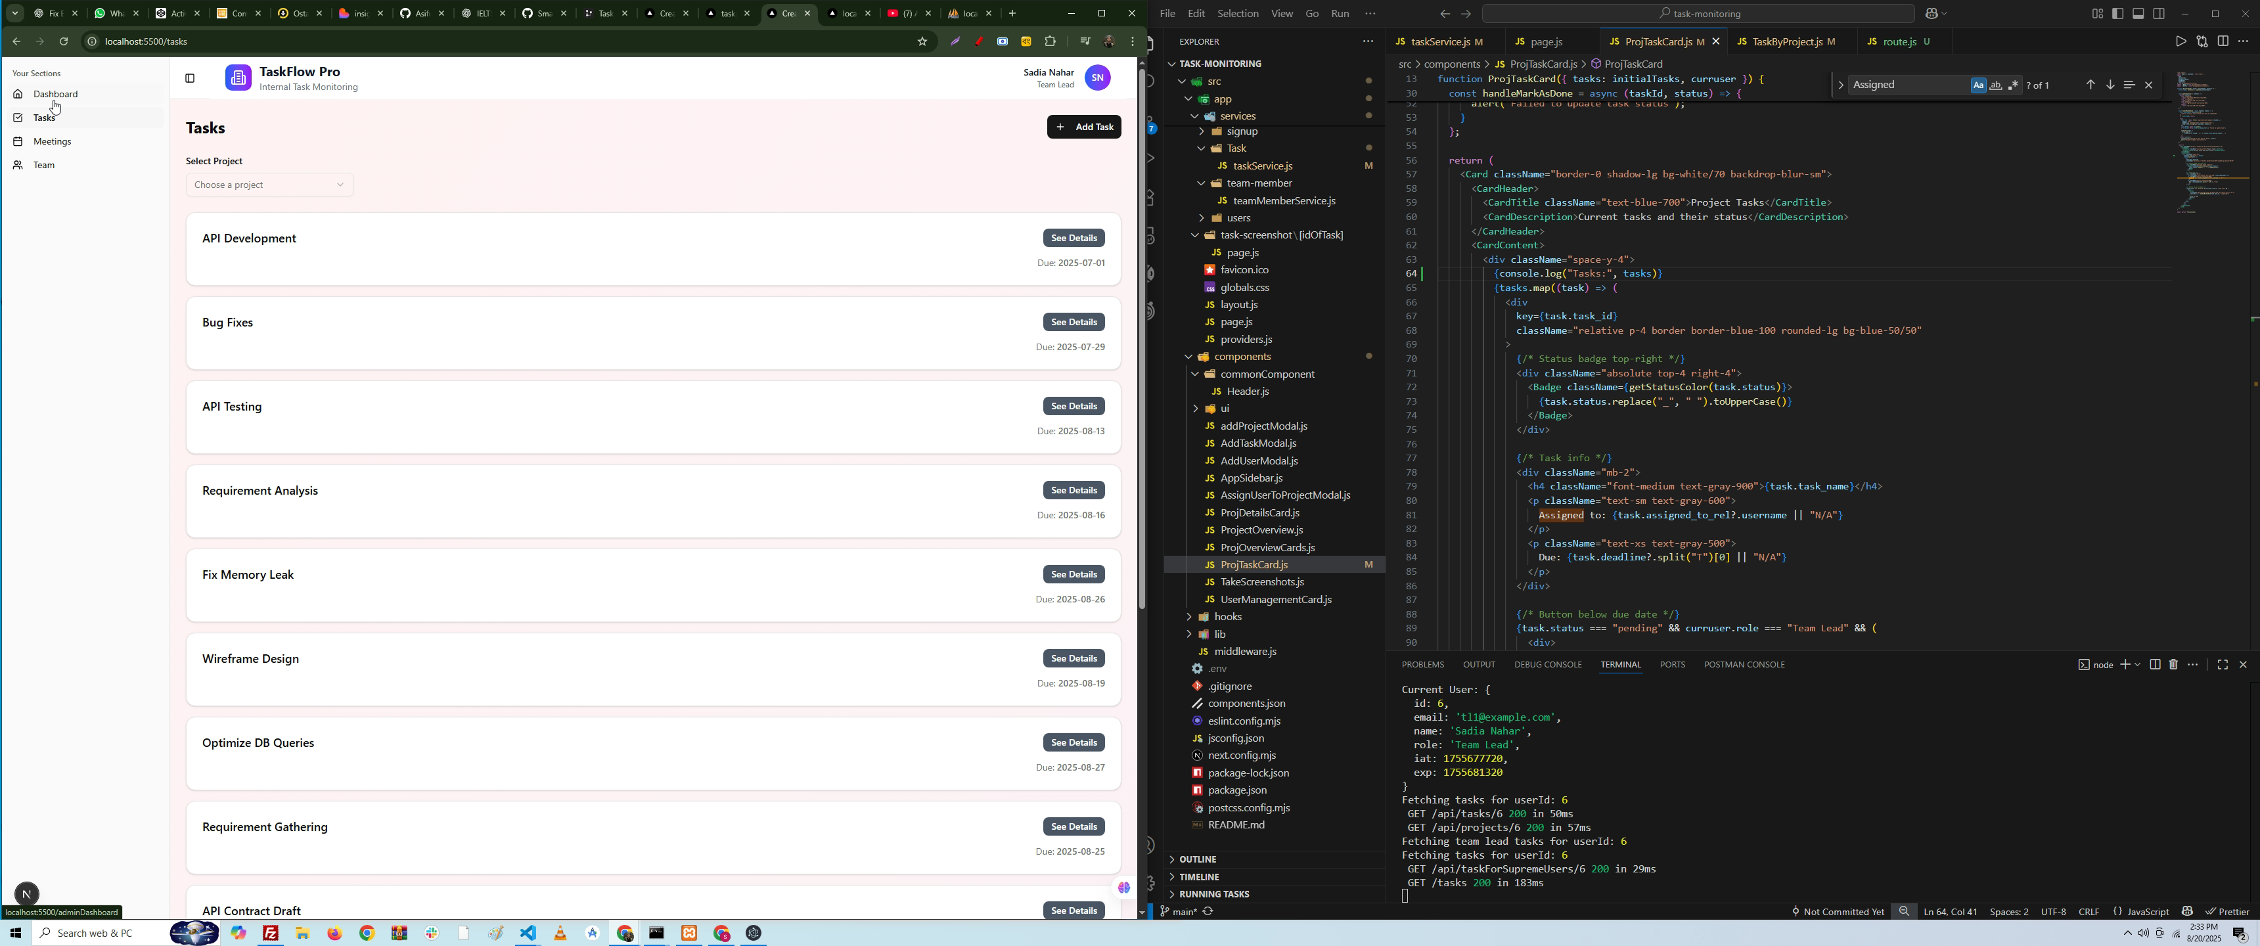Expand the OUTLINE section
2260x946 pixels.
(1198, 859)
